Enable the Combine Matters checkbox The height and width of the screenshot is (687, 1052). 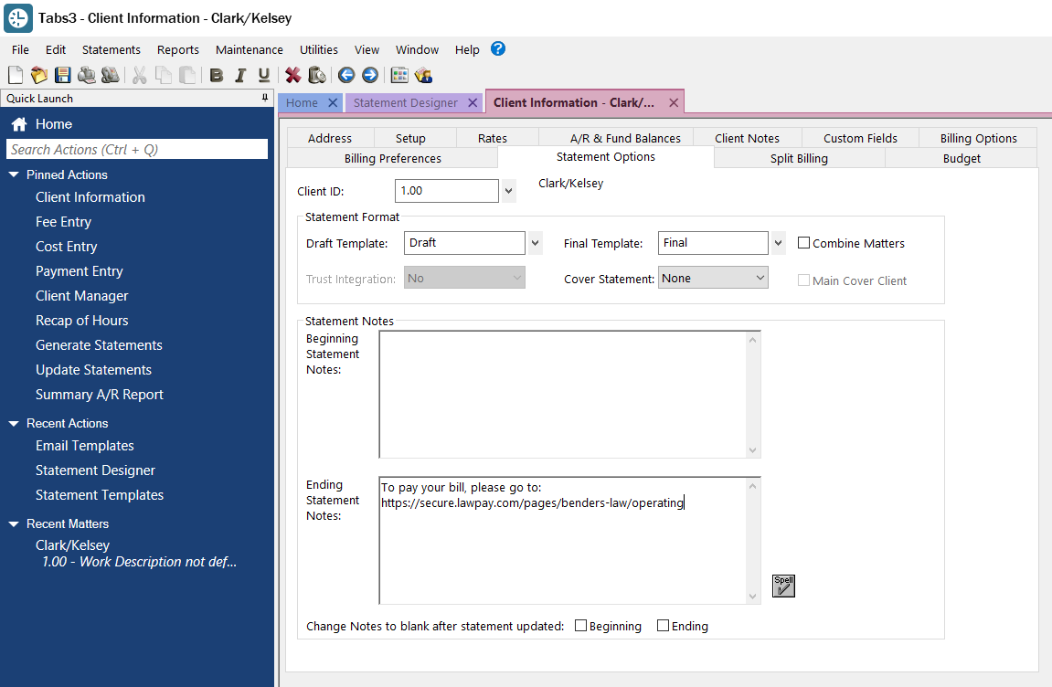[804, 243]
